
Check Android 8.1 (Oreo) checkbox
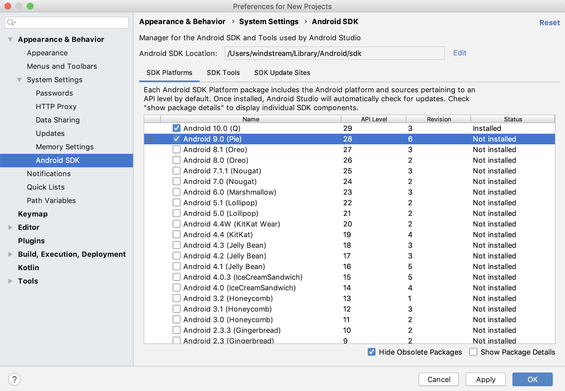click(x=177, y=150)
